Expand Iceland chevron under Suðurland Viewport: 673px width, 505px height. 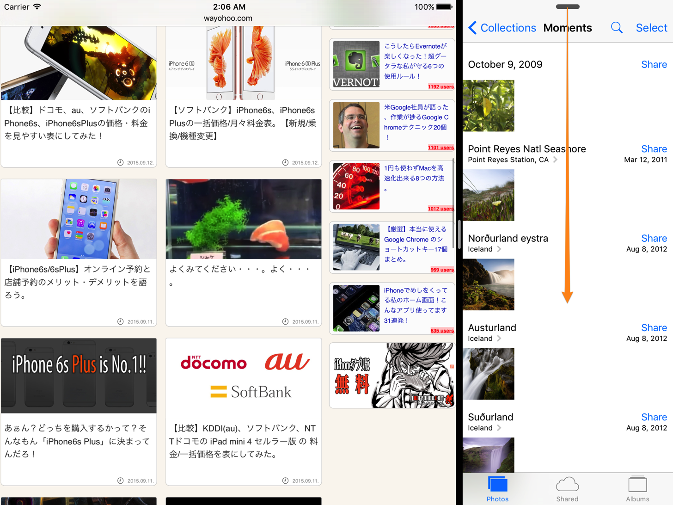tap(499, 428)
